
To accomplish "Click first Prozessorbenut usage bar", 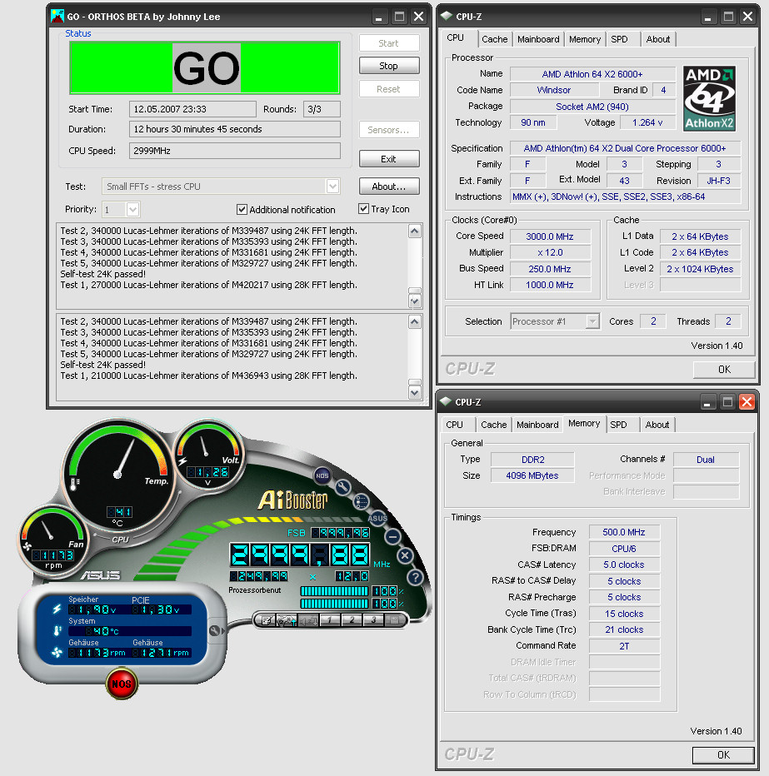I will click(334, 591).
